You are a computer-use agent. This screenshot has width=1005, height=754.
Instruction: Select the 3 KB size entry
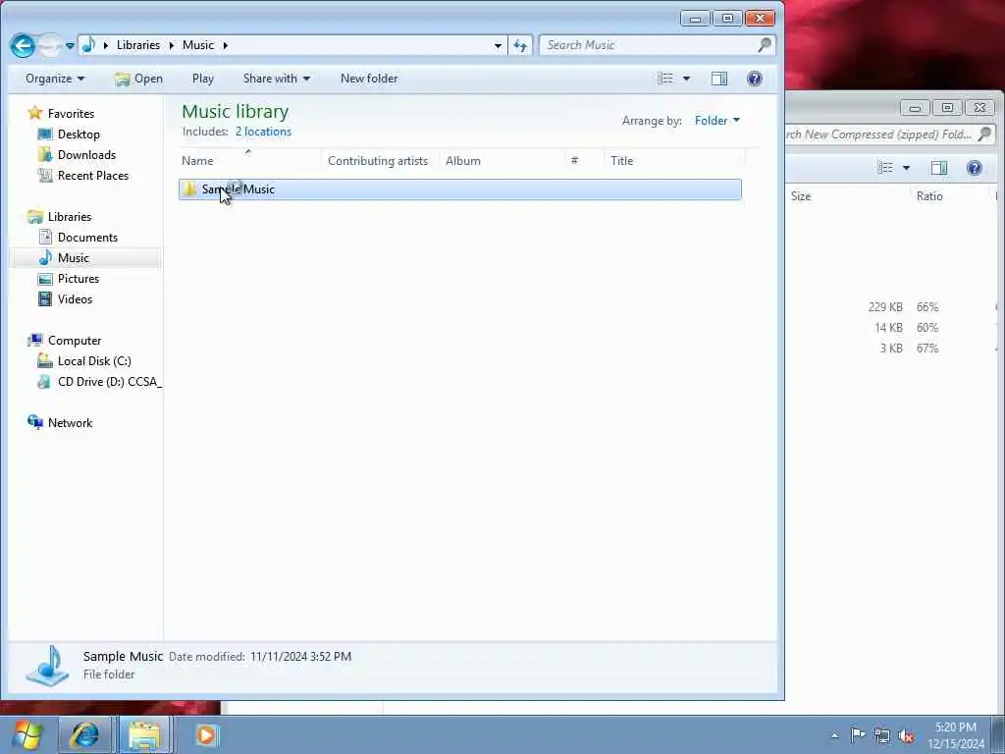[891, 349]
